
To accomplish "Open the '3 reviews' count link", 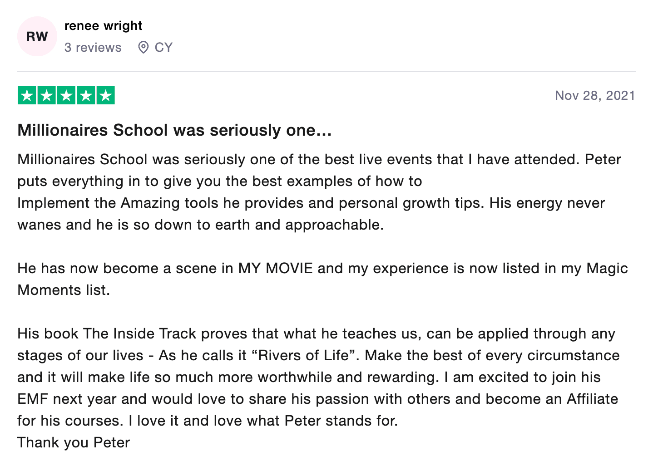I will 93,47.
